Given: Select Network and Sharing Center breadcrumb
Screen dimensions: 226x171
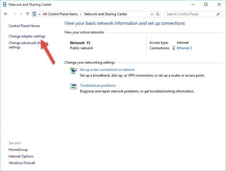Looking at the screenshot, I should coord(106,14).
